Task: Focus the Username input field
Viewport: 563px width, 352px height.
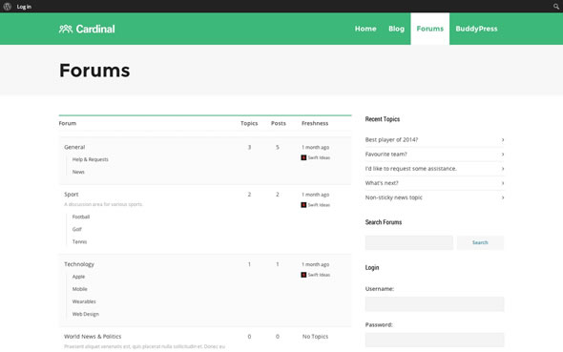Action: coord(434,304)
